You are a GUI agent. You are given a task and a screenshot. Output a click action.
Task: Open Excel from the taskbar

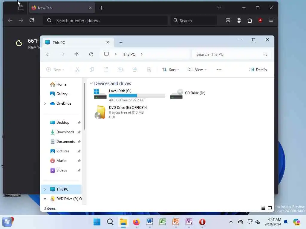(163, 222)
